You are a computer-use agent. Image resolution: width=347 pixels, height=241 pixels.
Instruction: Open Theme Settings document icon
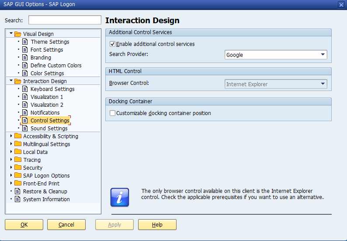coord(25,42)
